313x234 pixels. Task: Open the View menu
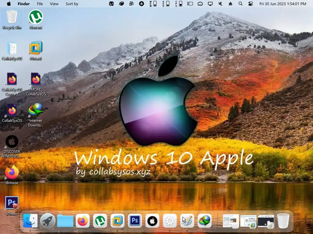tap(54, 4)
